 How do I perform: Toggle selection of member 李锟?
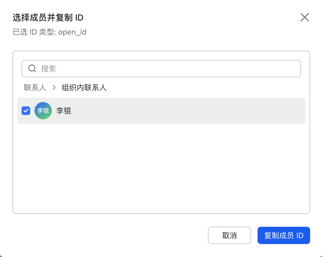pyautogui.click(x=26, y=111)
